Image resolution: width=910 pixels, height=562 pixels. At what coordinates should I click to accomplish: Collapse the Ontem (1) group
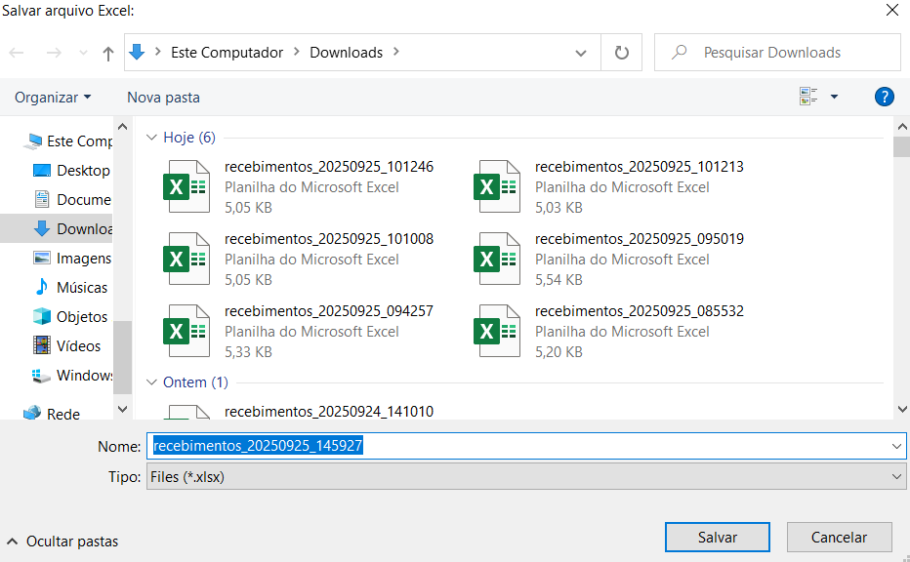pos(151,382)
